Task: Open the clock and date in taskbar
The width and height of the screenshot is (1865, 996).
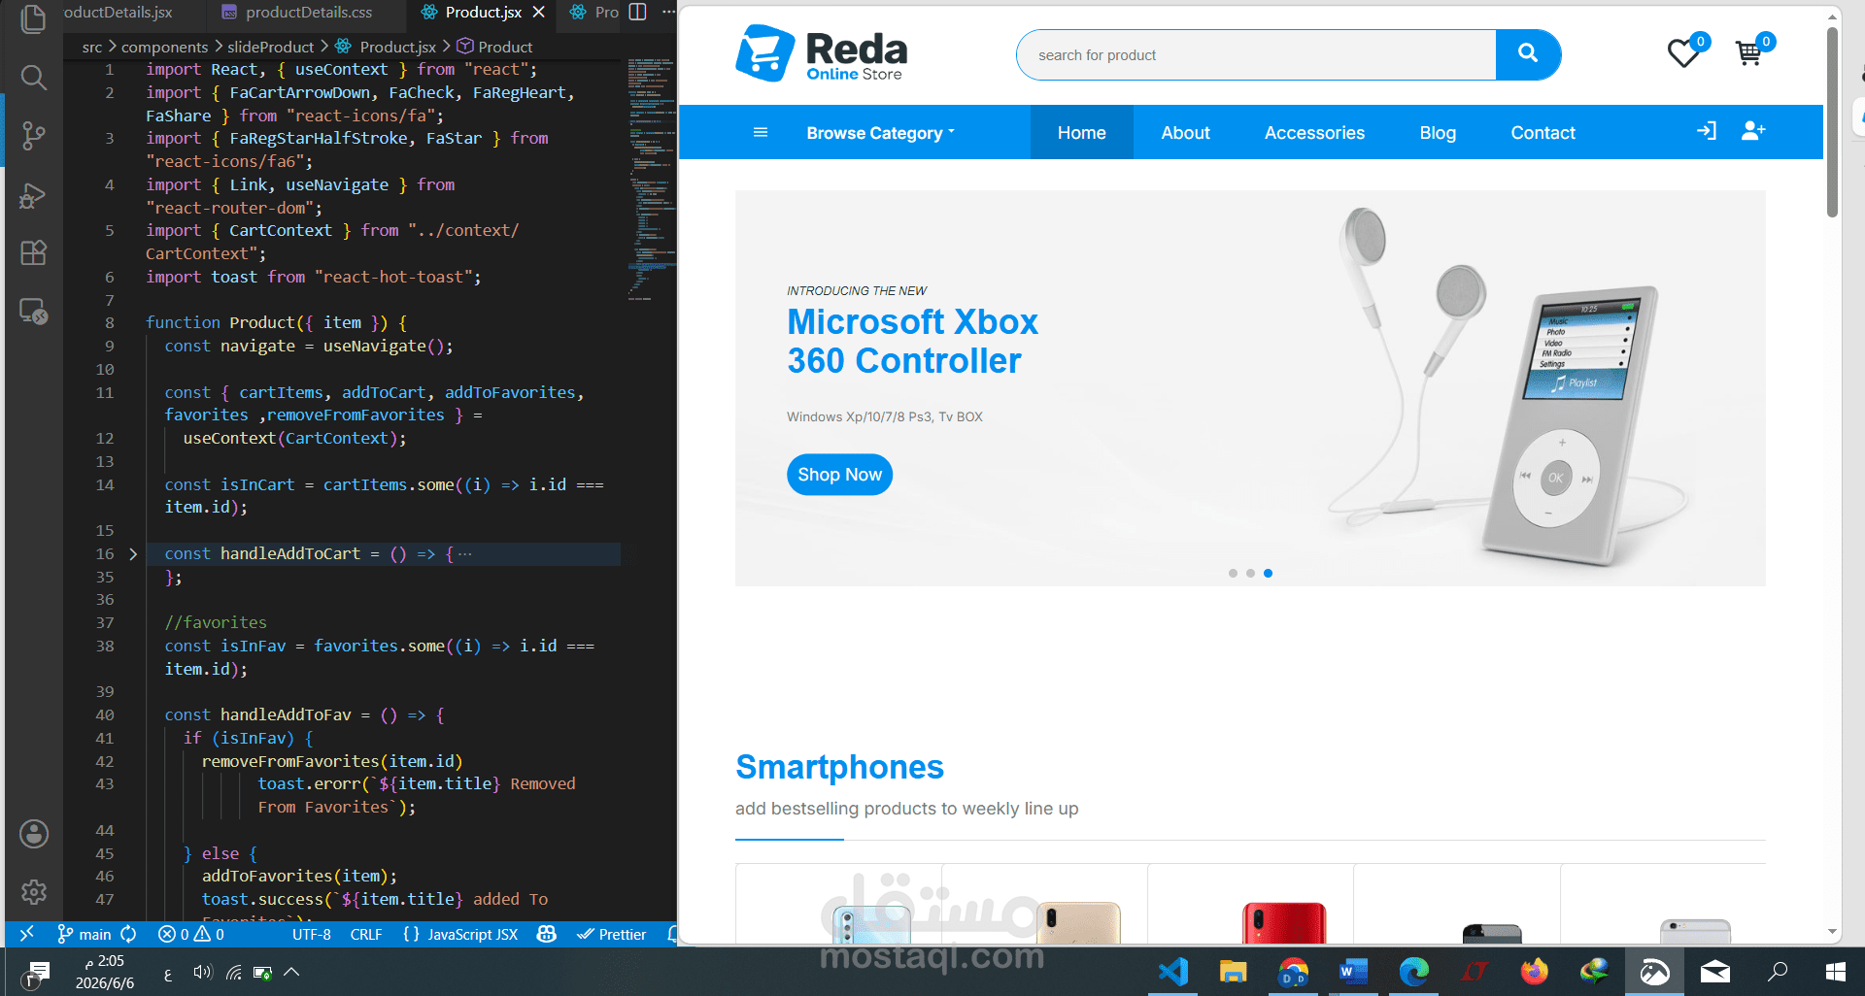Action: [105, 972]
